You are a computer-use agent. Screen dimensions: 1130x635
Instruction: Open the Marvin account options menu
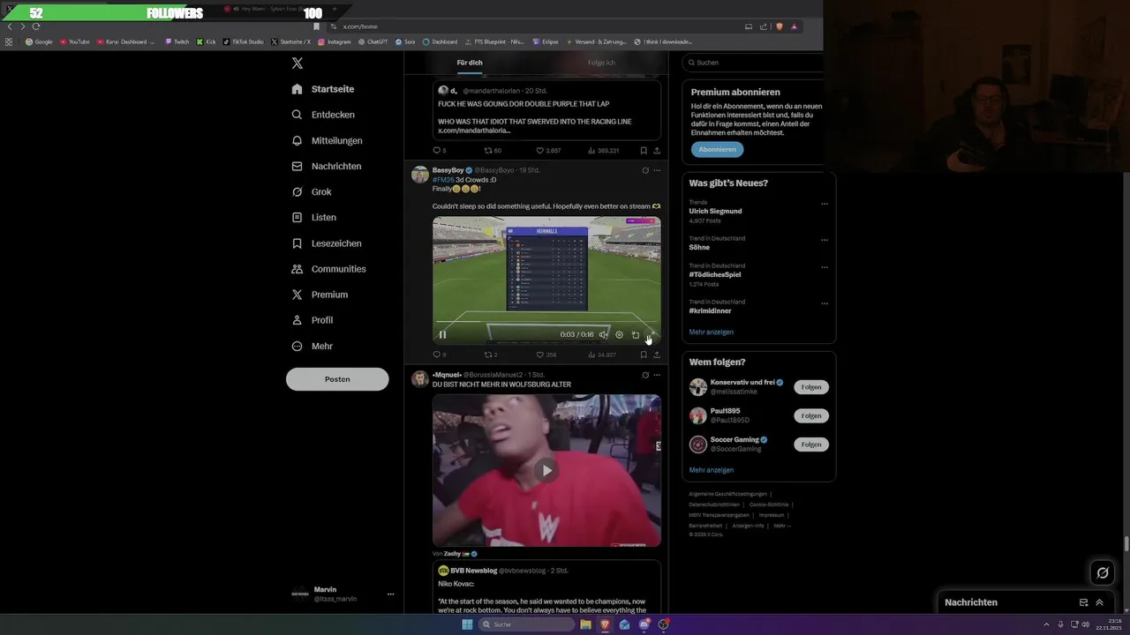tap(390, 594)
